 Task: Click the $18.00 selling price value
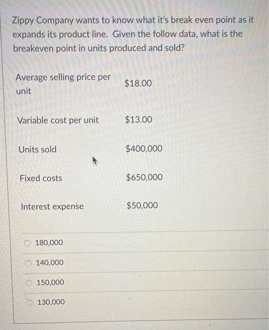138,83
